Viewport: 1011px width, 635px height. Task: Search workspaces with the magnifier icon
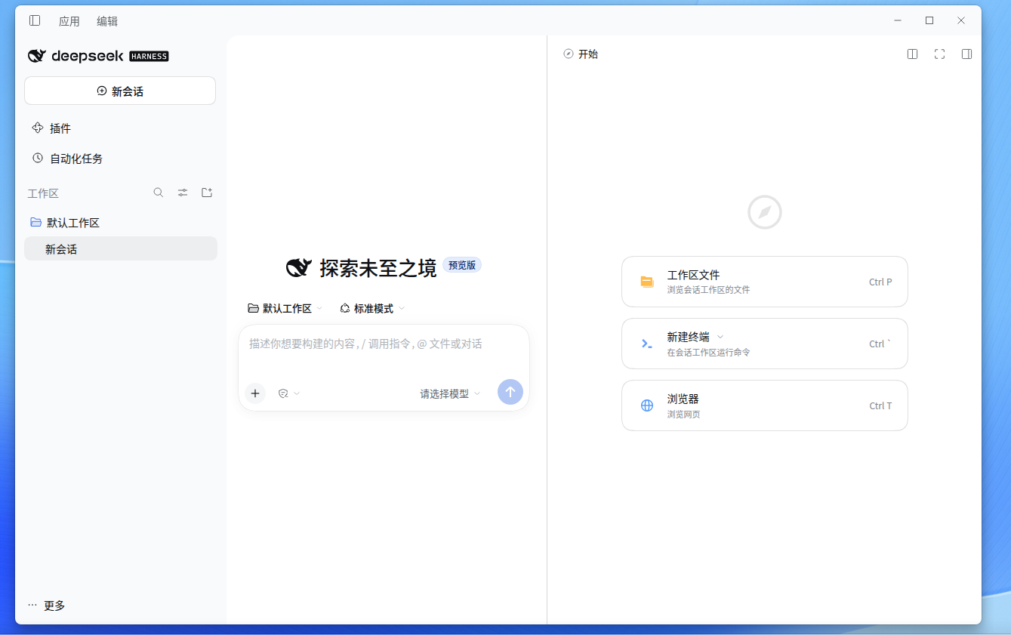point(159,193)
